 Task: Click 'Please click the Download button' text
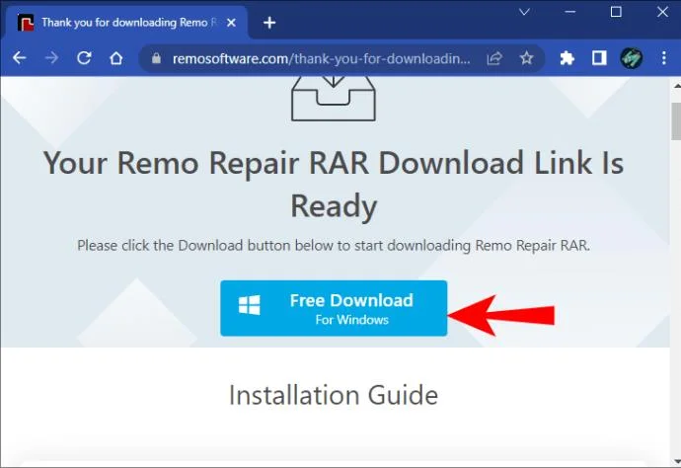tap(334, 246)
